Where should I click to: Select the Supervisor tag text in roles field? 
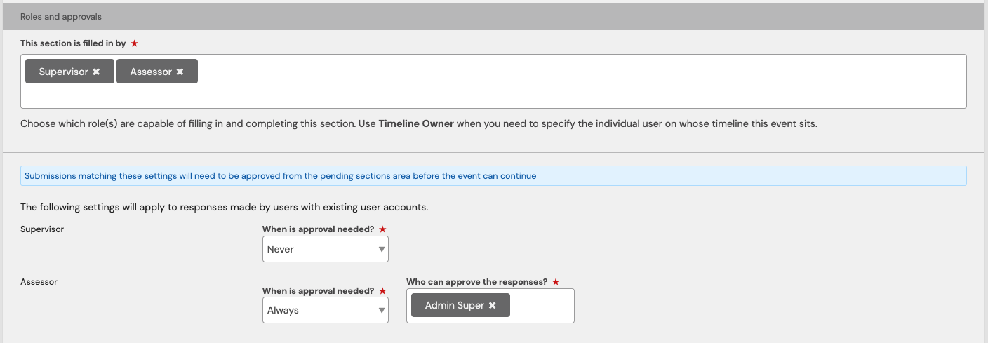click(x=63, y=72)
